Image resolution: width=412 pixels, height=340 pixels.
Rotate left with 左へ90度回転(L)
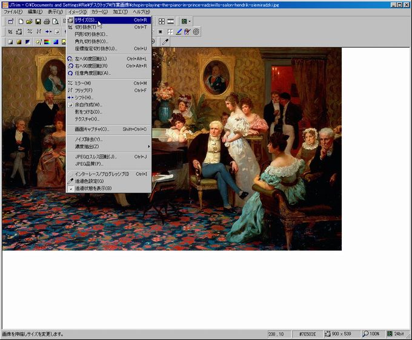pyautogui.click(x=109, y=59)
